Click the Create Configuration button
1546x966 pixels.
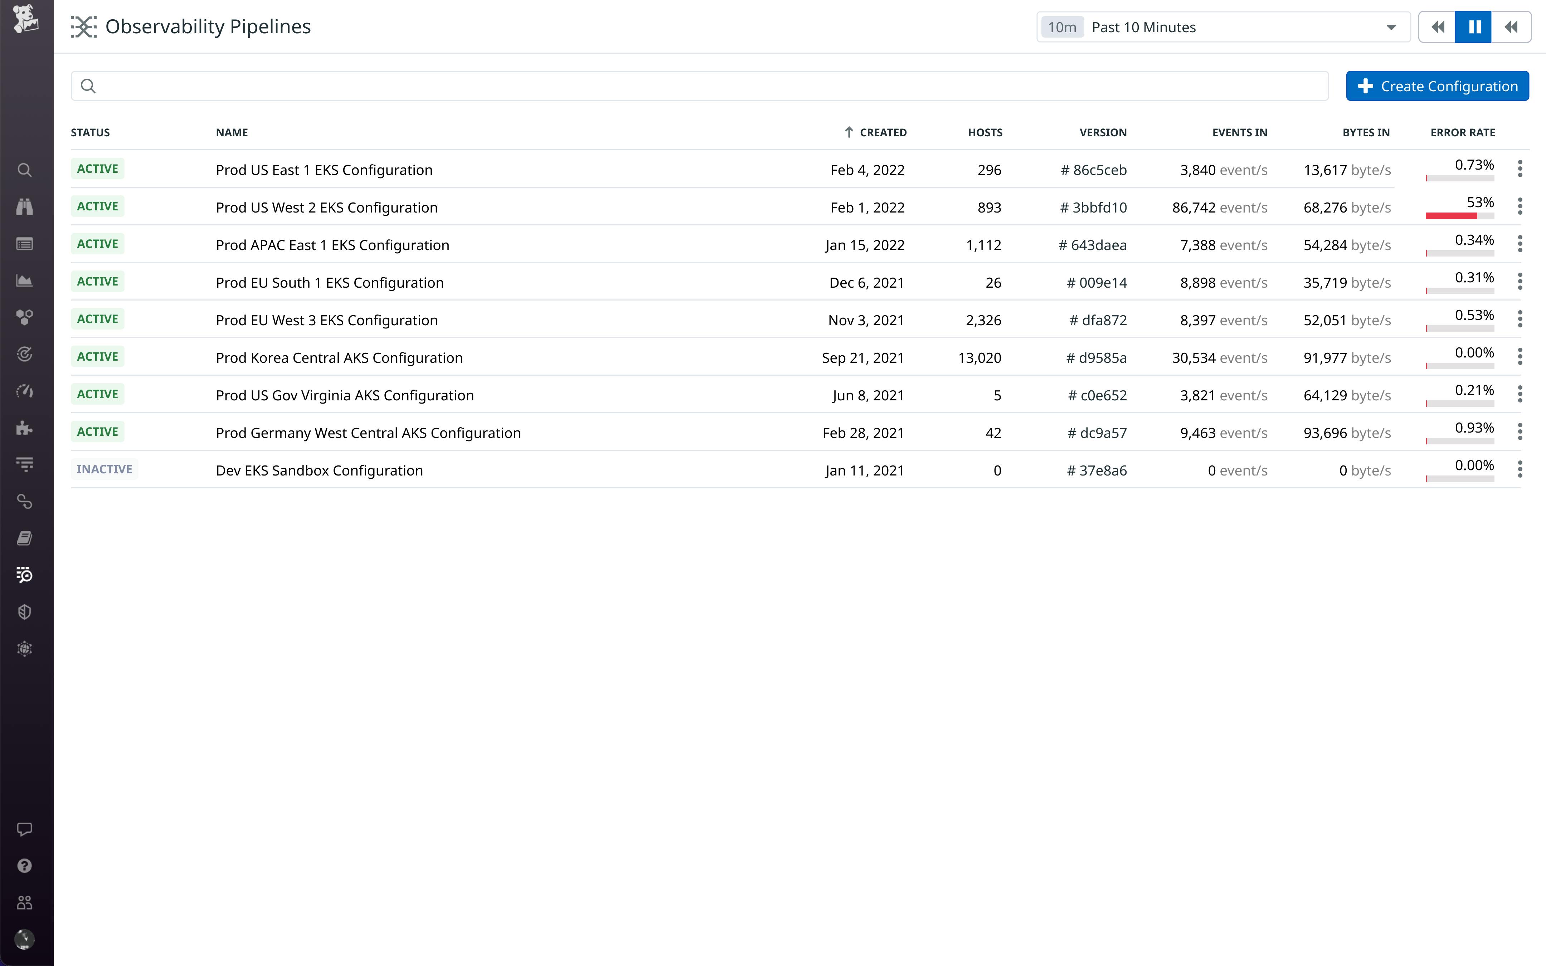click(1438, 86)
